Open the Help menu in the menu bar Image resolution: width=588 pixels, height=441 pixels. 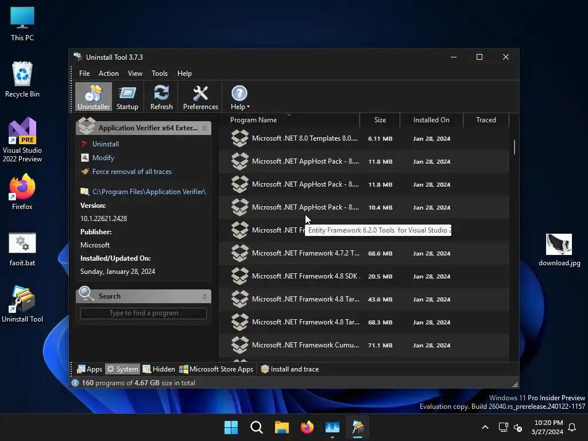pos(184,73)
